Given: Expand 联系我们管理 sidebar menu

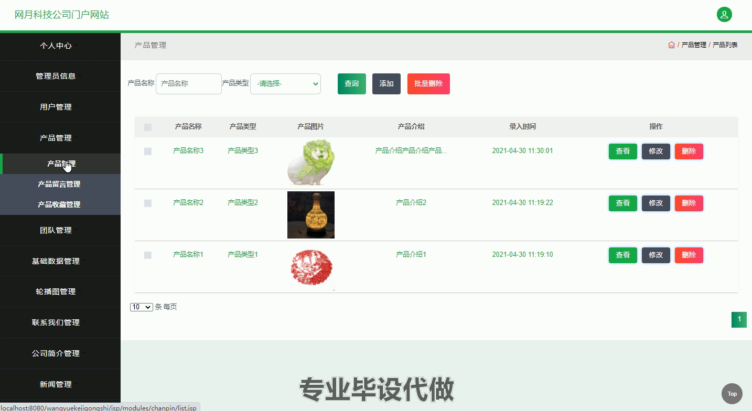Looking at the screenshot, I should coord(60,322).
